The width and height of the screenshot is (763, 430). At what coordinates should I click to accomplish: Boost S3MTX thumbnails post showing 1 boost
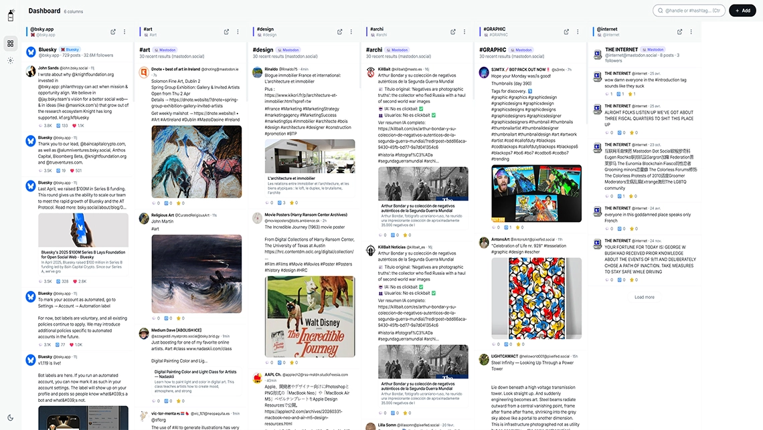[507, 227]
